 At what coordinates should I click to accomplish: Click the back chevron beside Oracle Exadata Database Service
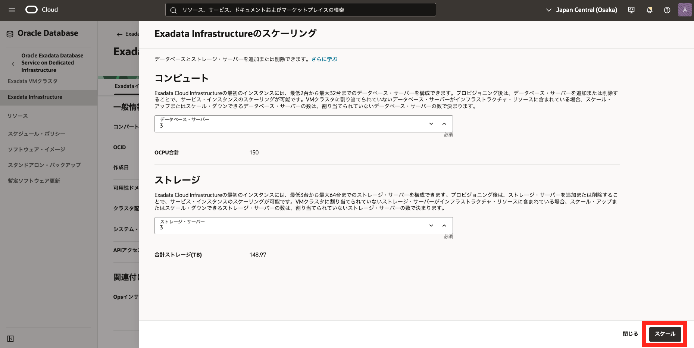click(13, 64)
